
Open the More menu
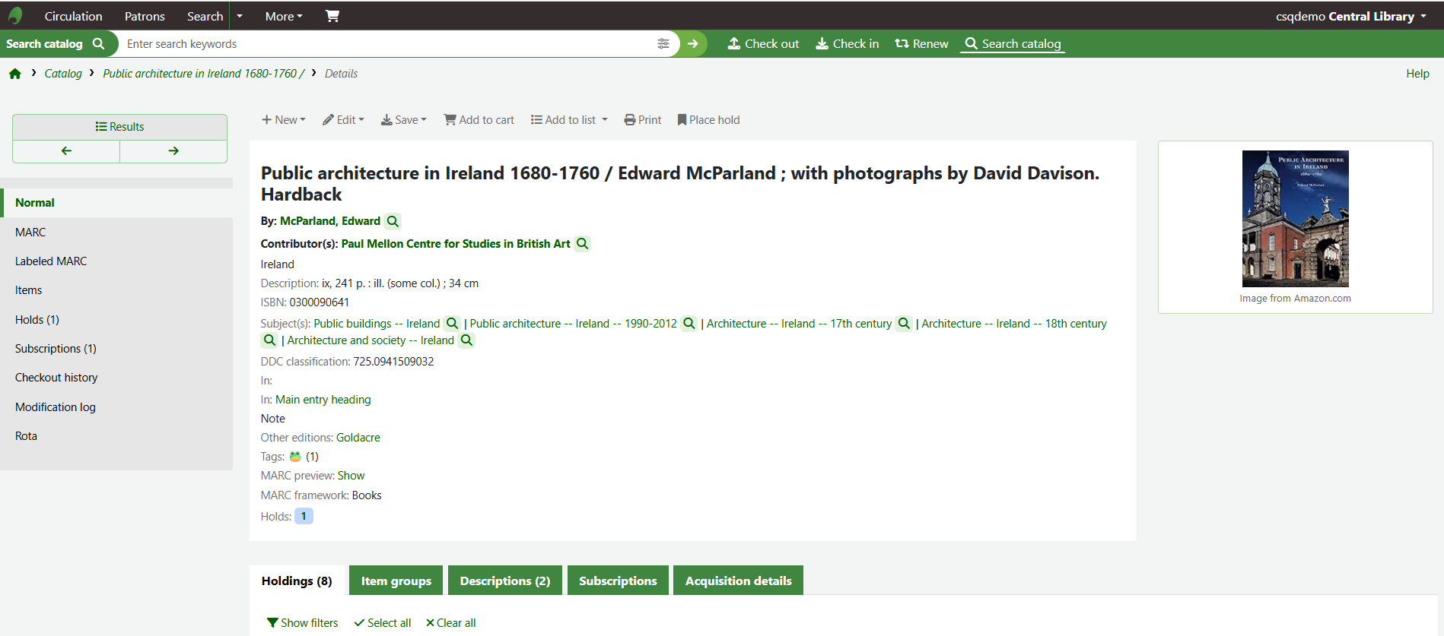click(x=284, y=16)
